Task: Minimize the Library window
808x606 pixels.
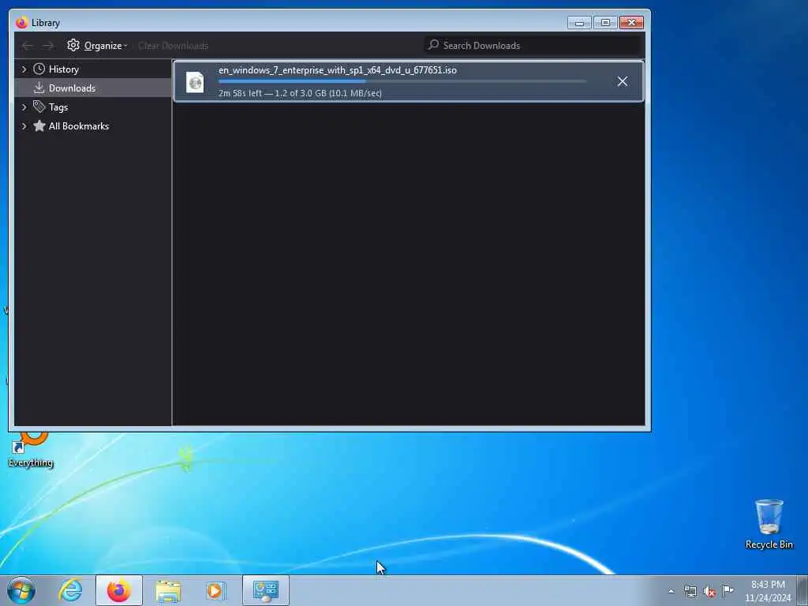Action: coord(579,23)
